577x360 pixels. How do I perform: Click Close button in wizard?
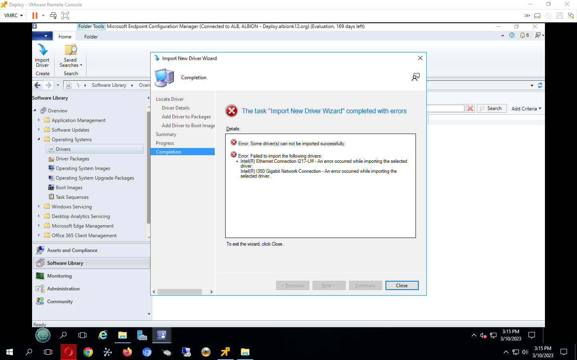pos(402,286)
